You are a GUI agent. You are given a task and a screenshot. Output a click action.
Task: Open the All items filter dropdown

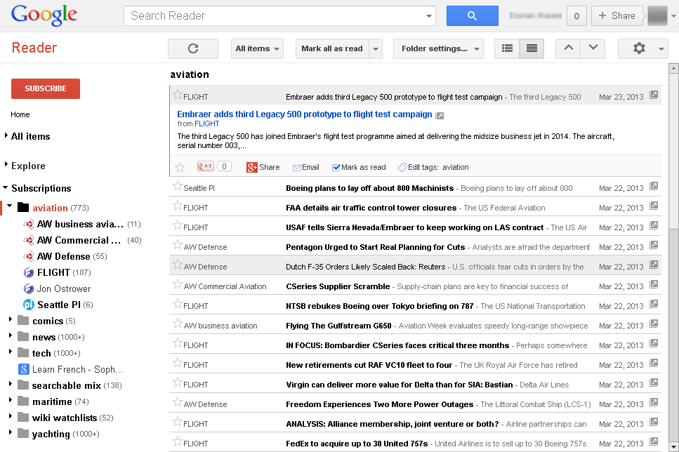pyautogui.click(x=257, y=48)
